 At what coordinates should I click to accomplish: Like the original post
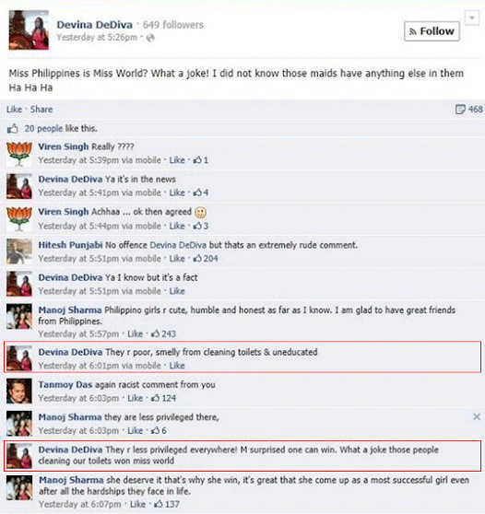[14, 110]
